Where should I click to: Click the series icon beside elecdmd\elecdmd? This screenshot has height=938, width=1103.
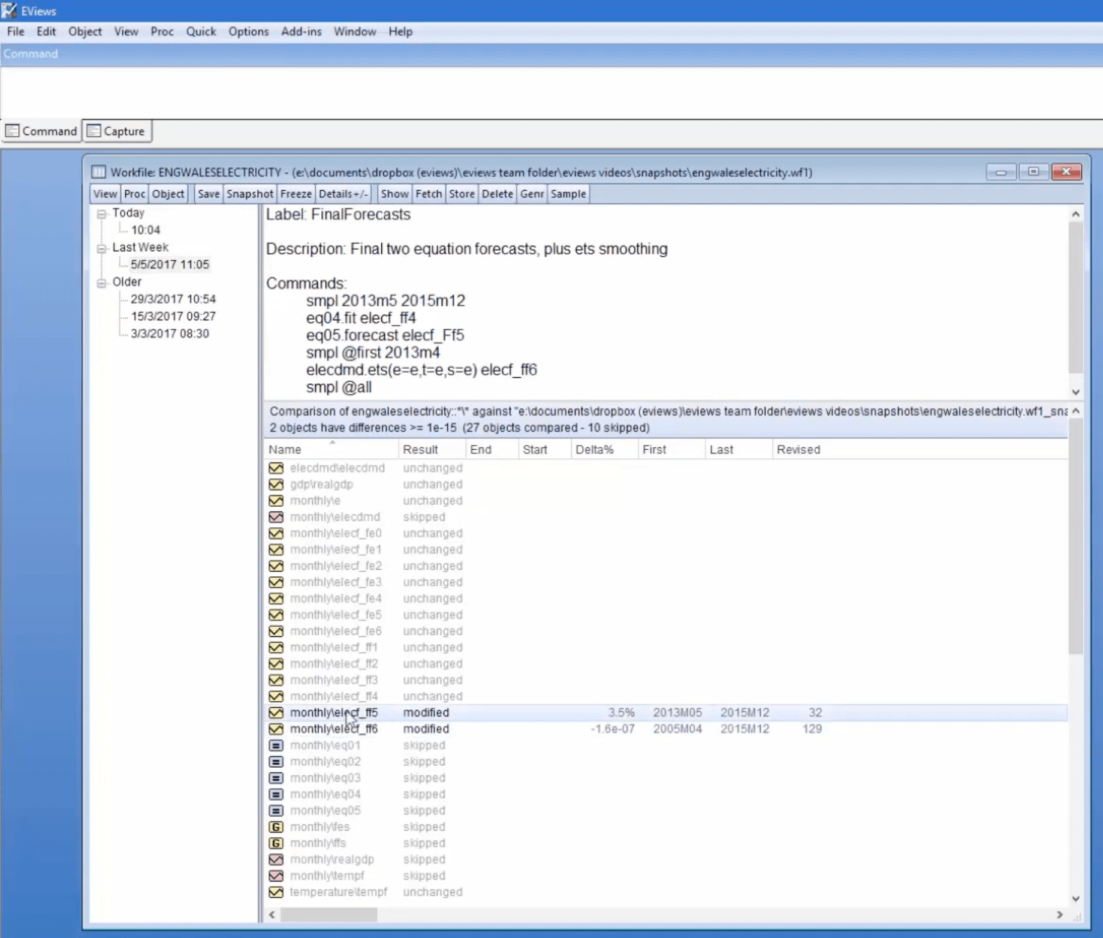click(x=276, y=468)
